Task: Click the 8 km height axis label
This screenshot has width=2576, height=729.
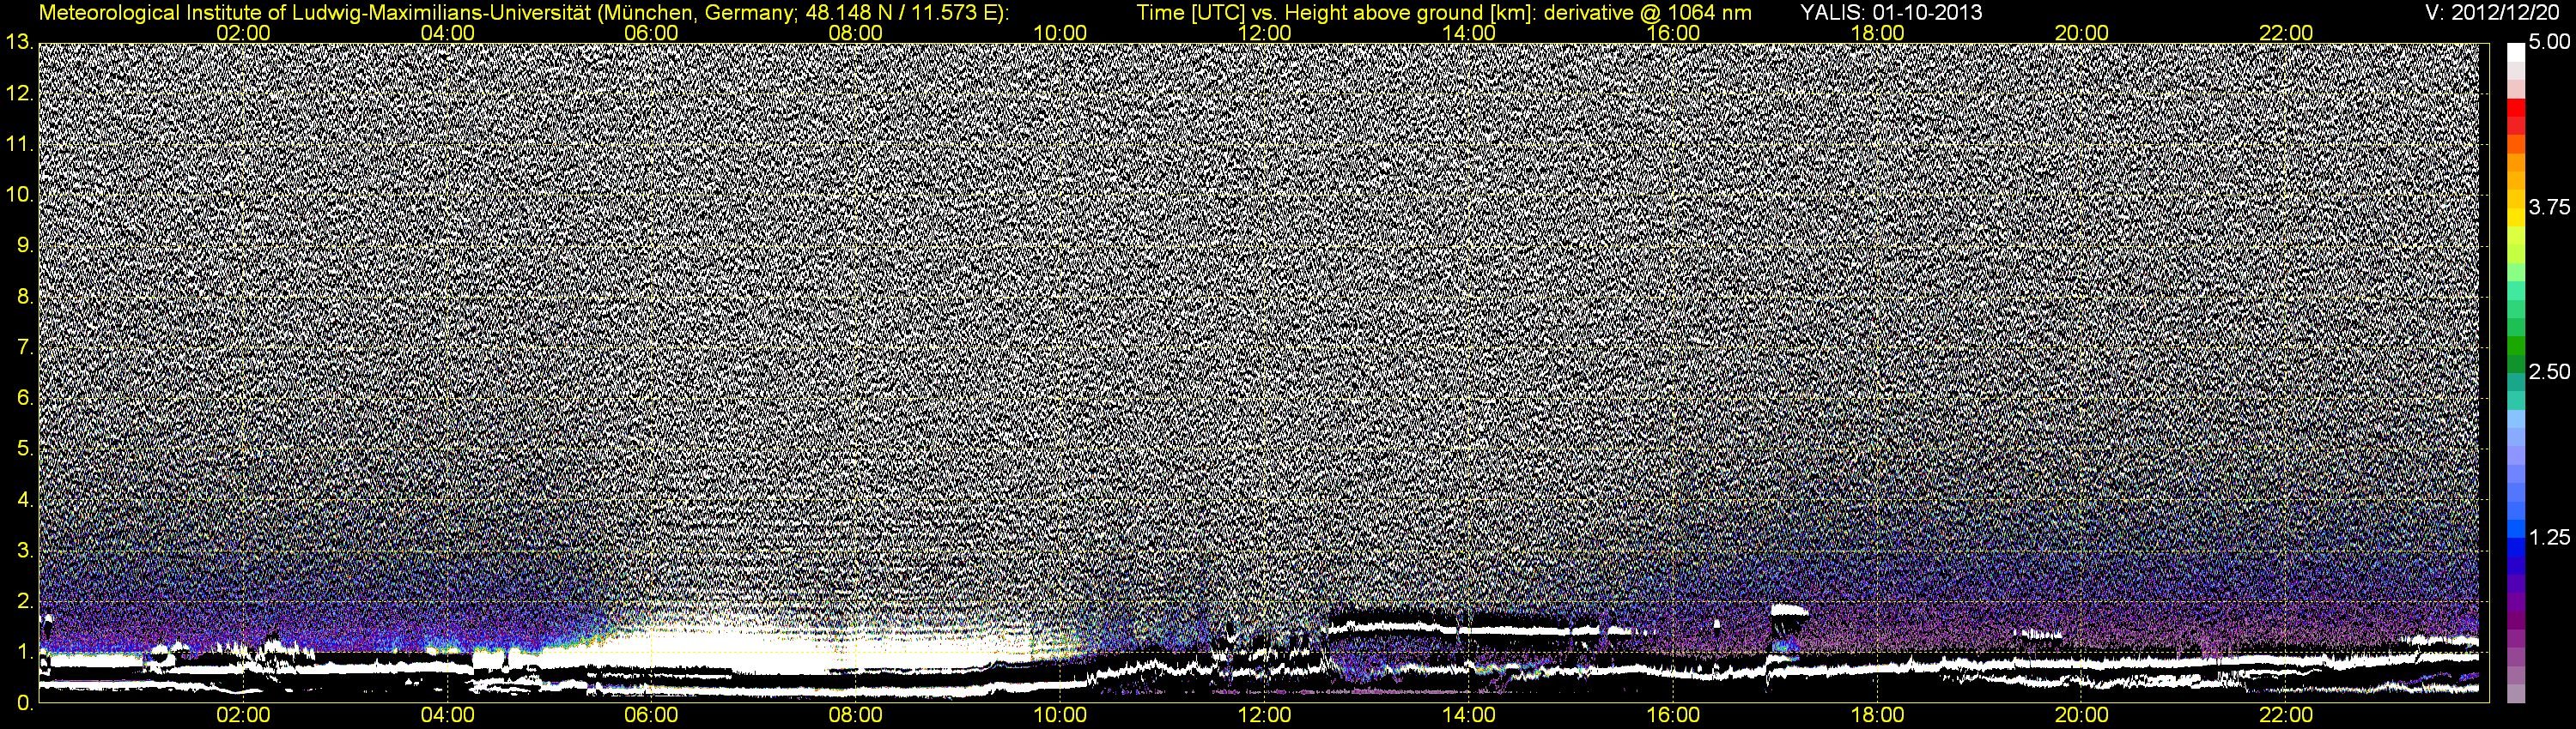Action: click(x=24, y=297)
